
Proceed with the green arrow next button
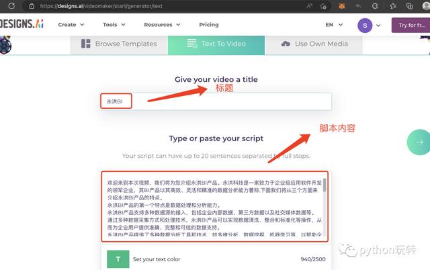[x=419, y=142]
